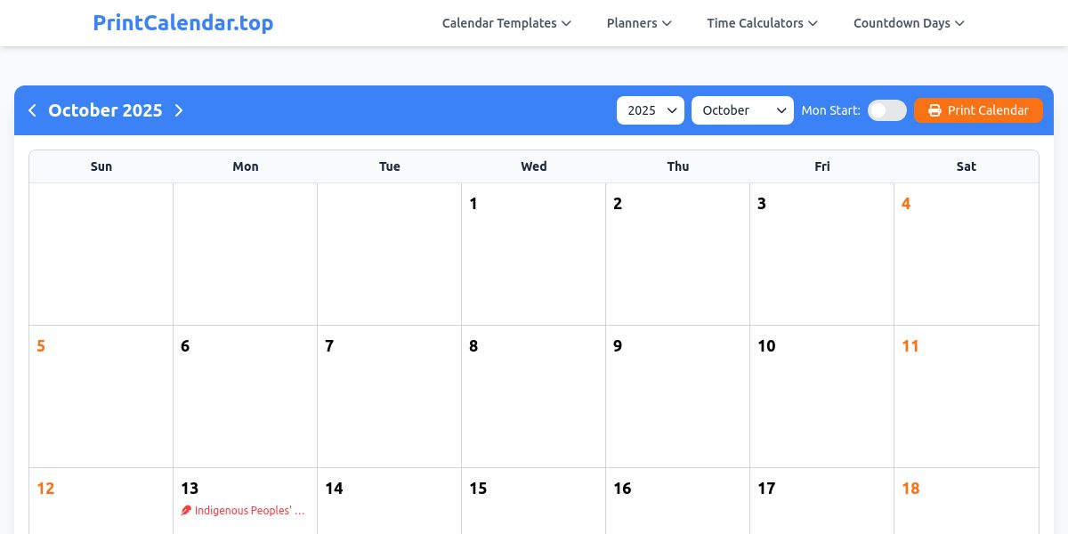Screen dimensions: 1068x534
Task: Click the Print Calendar button
Action: [x=978, y=110]
